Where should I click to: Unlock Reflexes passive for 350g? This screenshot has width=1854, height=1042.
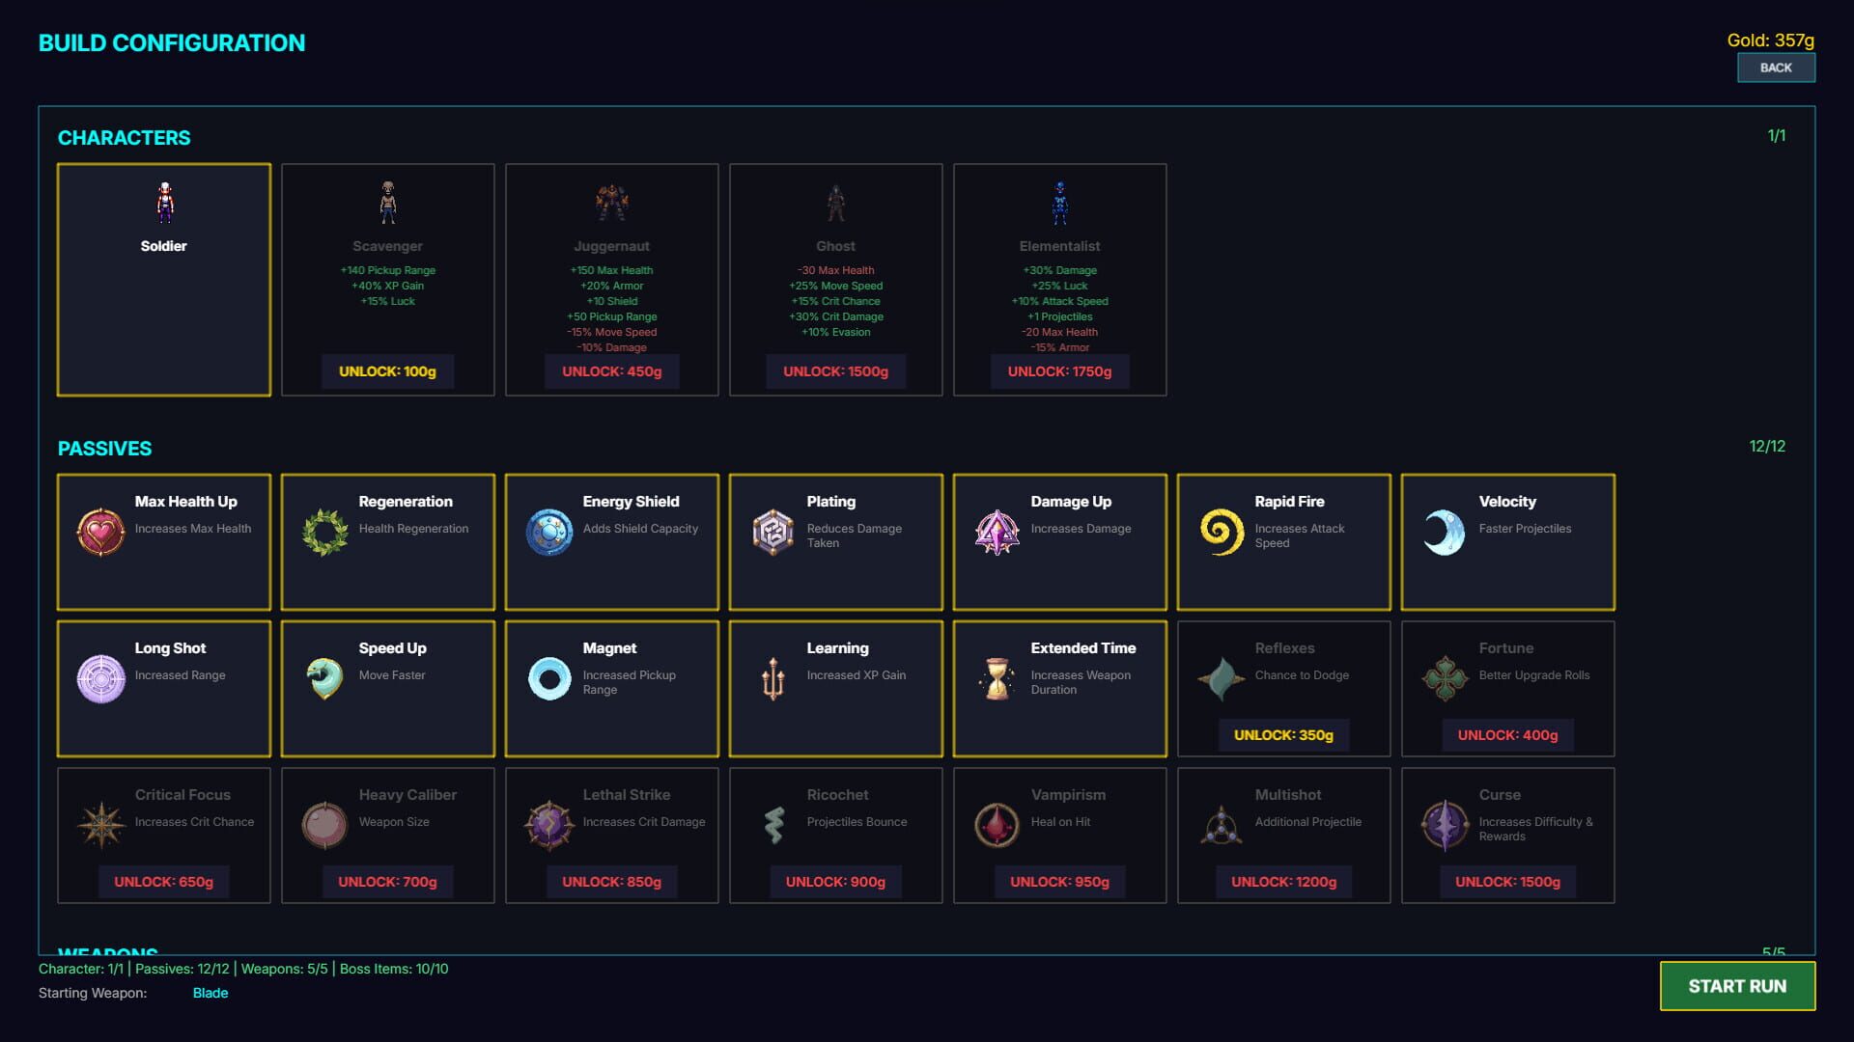(x=1283, y=735)
